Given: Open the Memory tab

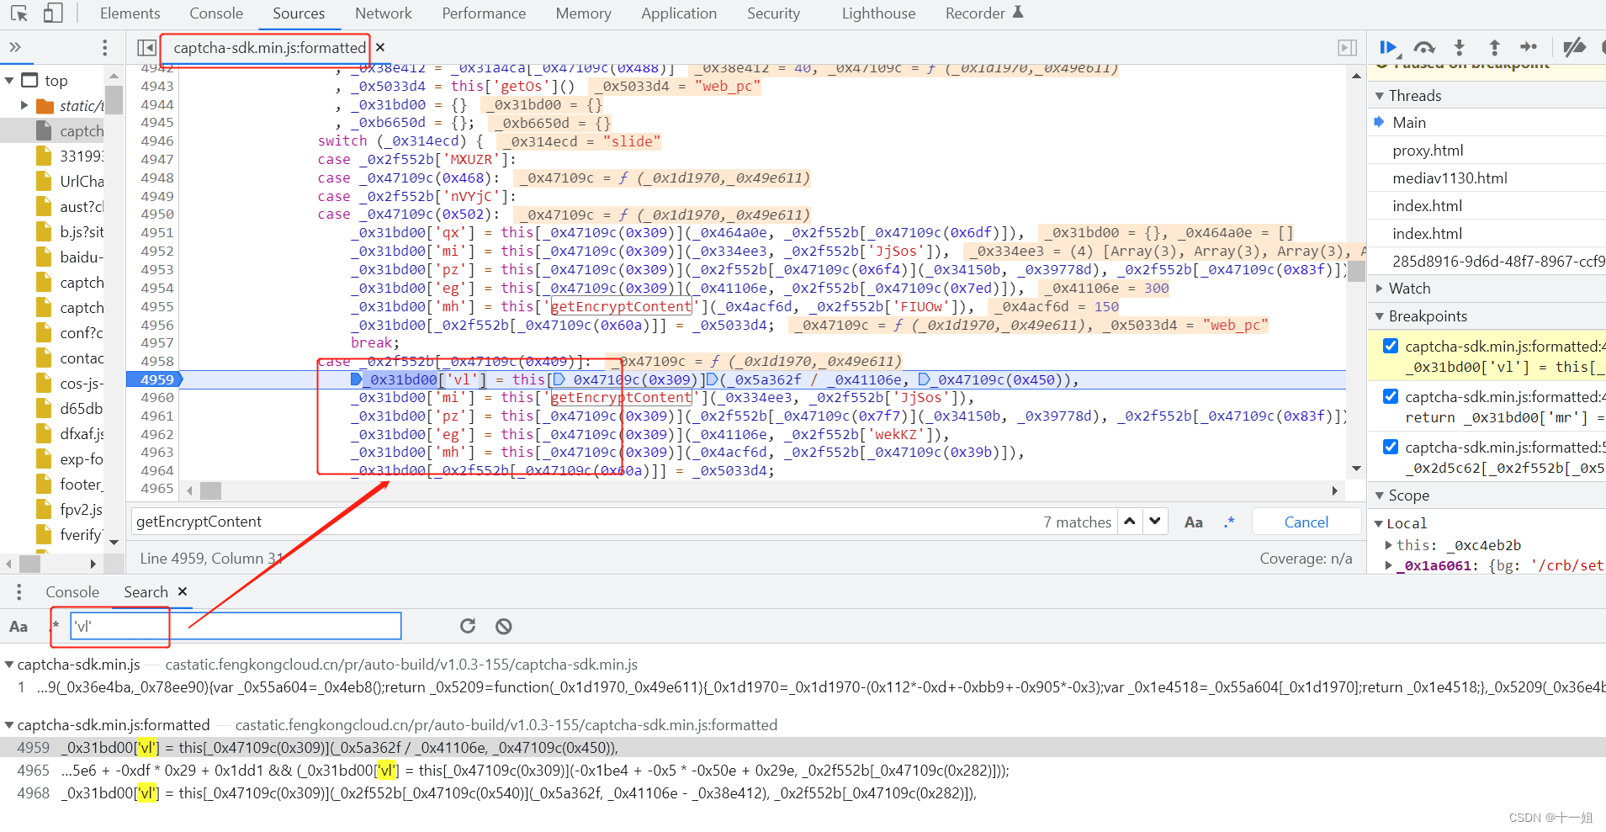Looking at the screenshot, I should (583, 13).
